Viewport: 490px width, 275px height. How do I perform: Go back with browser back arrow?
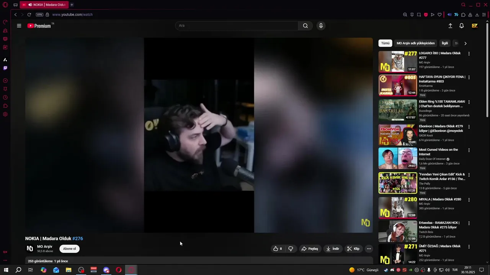[x=15, y=15]
